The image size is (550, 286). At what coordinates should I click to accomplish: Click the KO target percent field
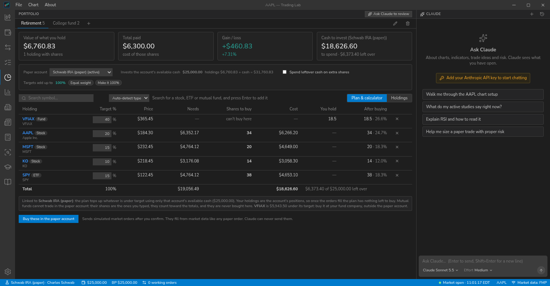point(102,162)
